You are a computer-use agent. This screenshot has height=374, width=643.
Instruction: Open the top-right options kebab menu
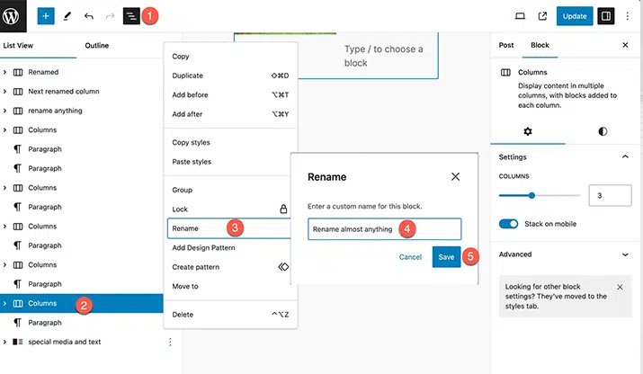[627, 16]
